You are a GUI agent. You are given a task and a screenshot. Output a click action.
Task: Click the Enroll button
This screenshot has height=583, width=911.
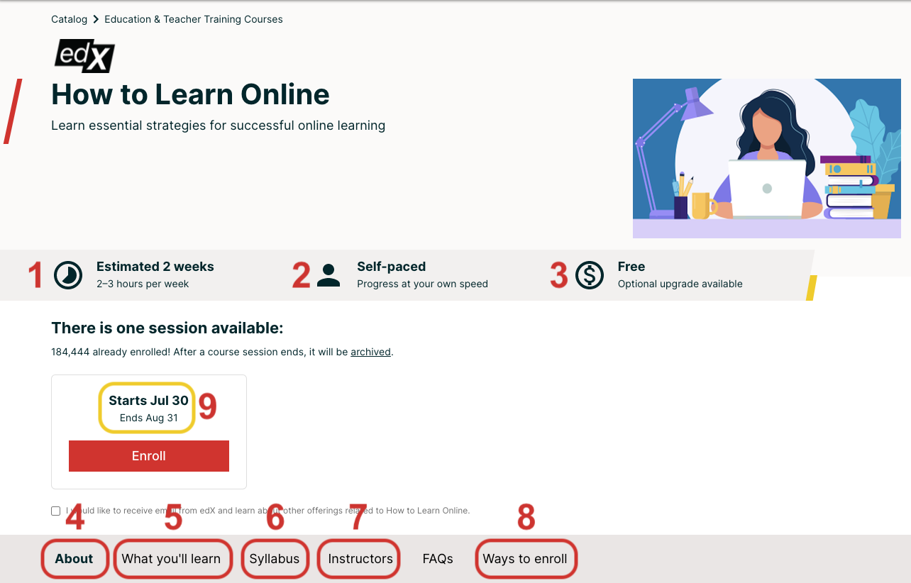point(148,455)
